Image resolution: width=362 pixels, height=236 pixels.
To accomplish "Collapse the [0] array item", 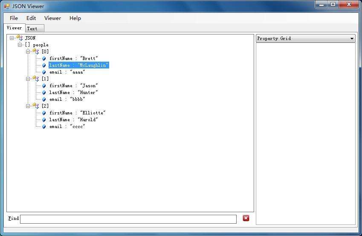I will point(28,51).
